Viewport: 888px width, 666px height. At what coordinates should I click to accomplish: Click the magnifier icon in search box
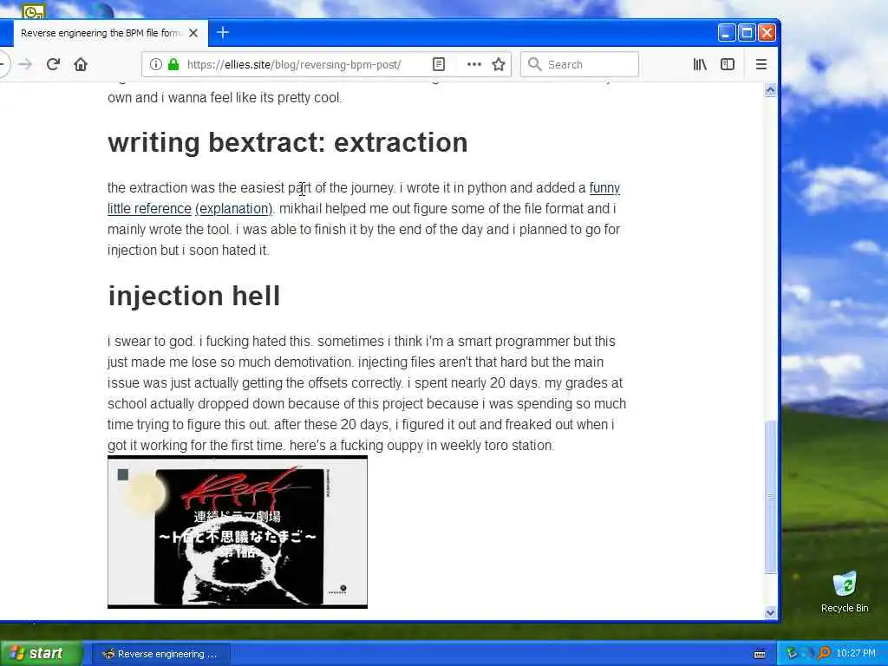pos(534,64)
